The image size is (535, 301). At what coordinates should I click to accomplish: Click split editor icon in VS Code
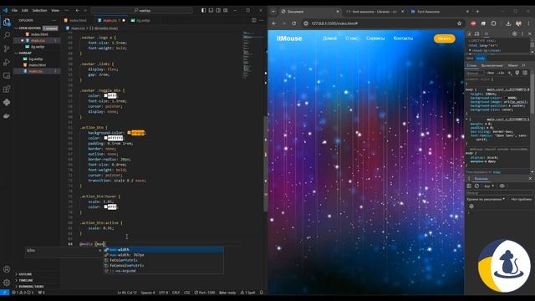pos(254,20)
